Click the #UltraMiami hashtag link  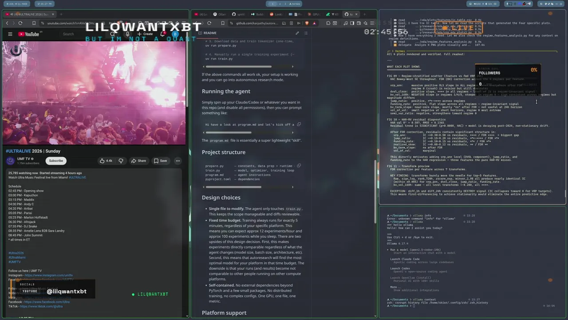(x=17, y=257)
